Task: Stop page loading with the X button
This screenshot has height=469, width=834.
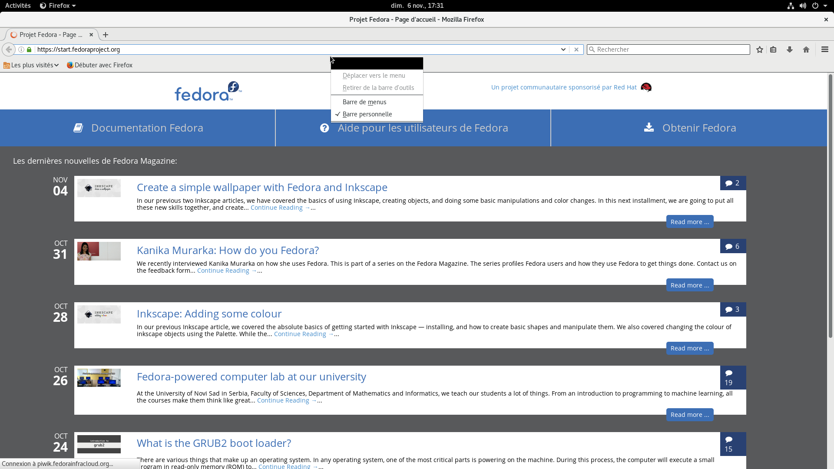Action: (576, 50)
